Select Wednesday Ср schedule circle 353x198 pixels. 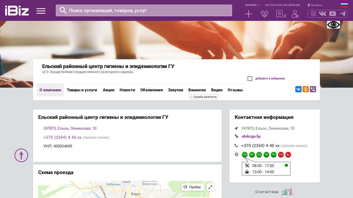coord(259,155)
